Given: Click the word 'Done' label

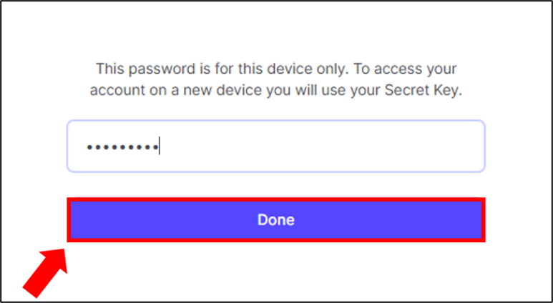Looking at the screenshot, I should pyautogui.click(x=276, y=220).
